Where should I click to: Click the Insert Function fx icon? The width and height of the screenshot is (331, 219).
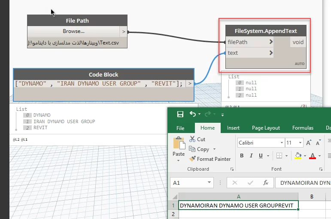pyautogui.click(x=266, y=183)
